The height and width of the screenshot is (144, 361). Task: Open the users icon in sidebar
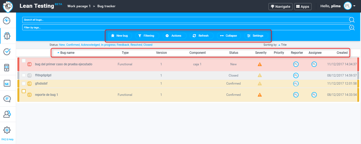coord(7,114)
